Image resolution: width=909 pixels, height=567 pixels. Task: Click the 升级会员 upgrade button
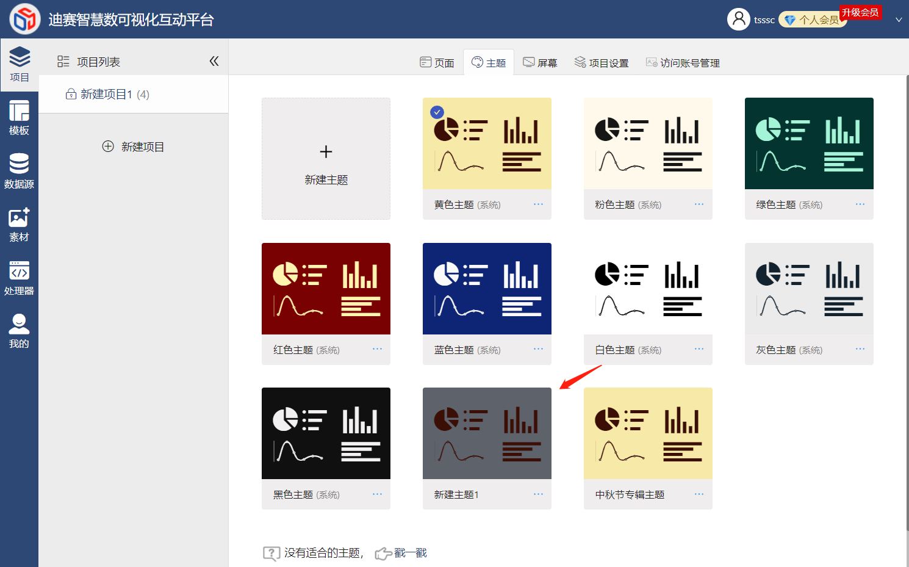click(860, 12)
